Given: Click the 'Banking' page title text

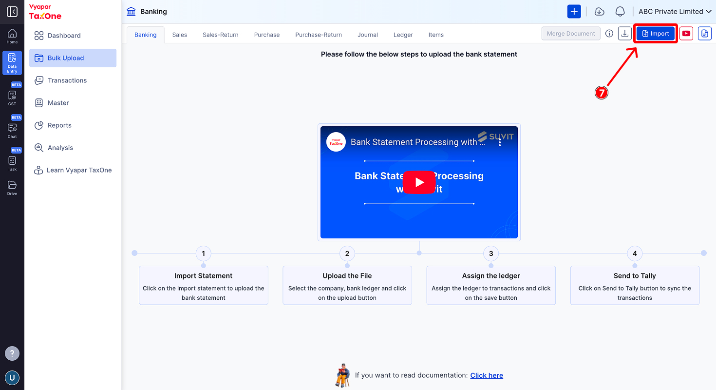Looking at the screenshot, I should pos(153,12).
